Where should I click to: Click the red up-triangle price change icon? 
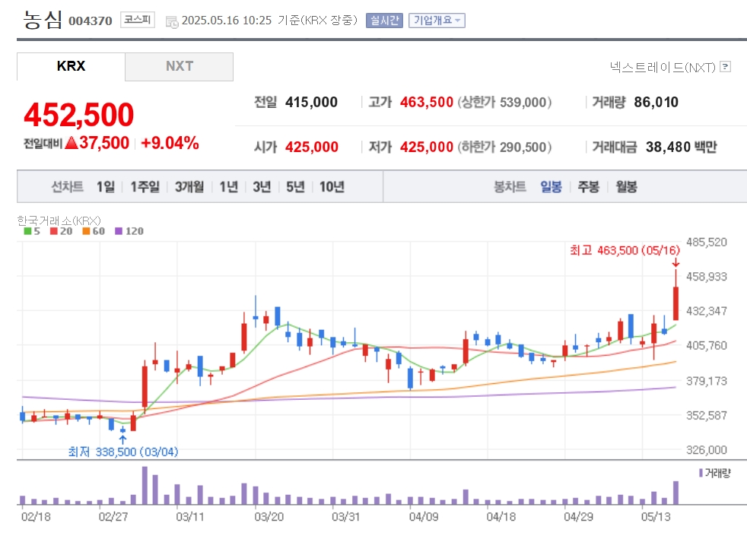pyautogui.click(x=72, y=142)
